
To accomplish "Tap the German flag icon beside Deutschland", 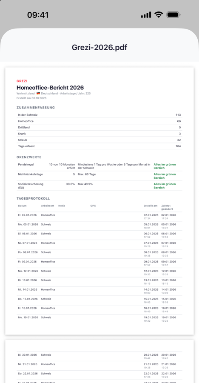I will [38, 94].
